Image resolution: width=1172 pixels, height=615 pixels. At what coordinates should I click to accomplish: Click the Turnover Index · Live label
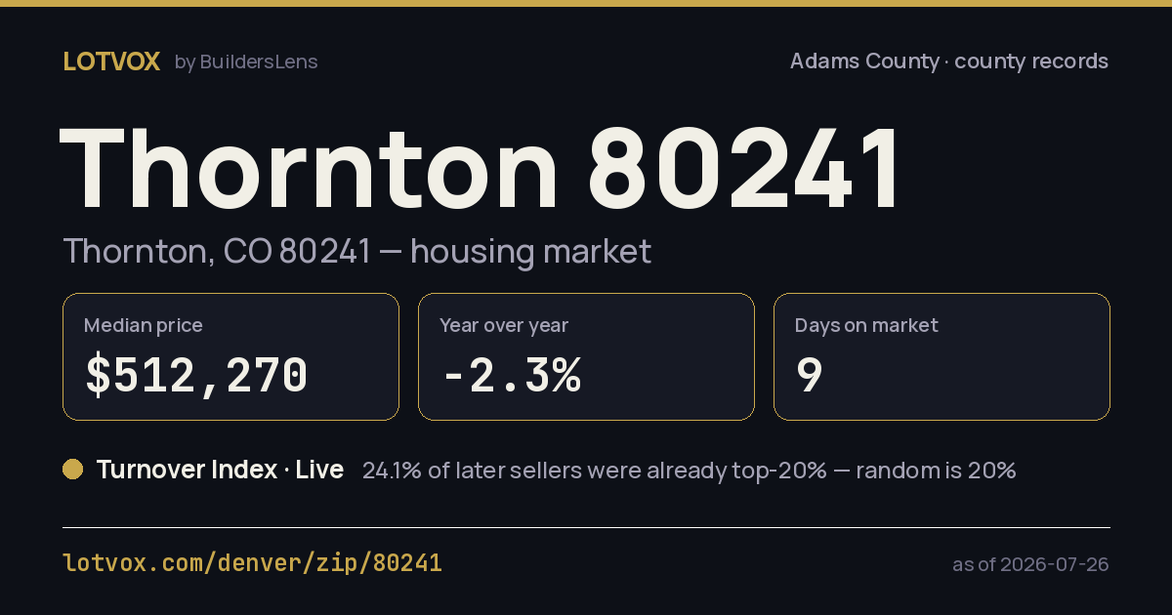220,470
